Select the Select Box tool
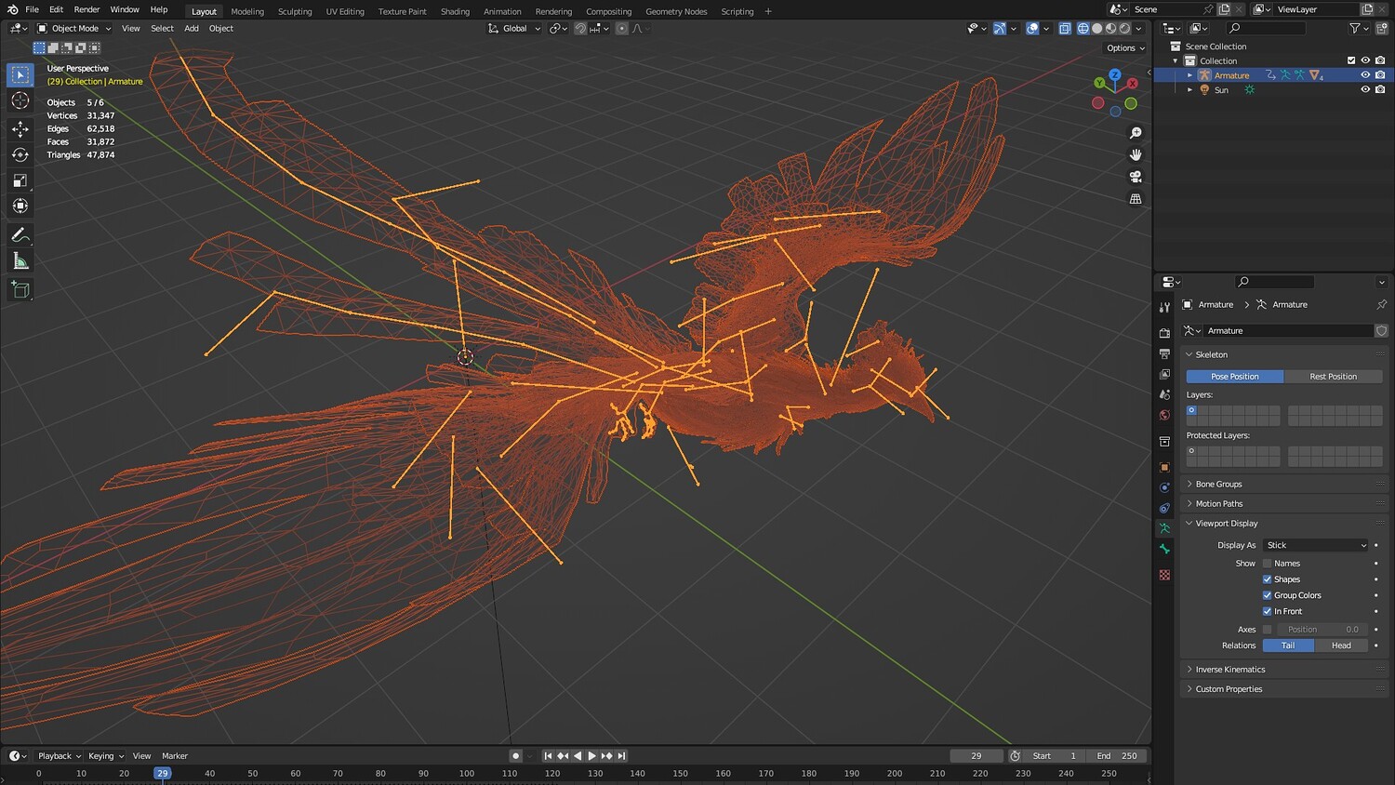The image size is (1395, 785). 20,74
